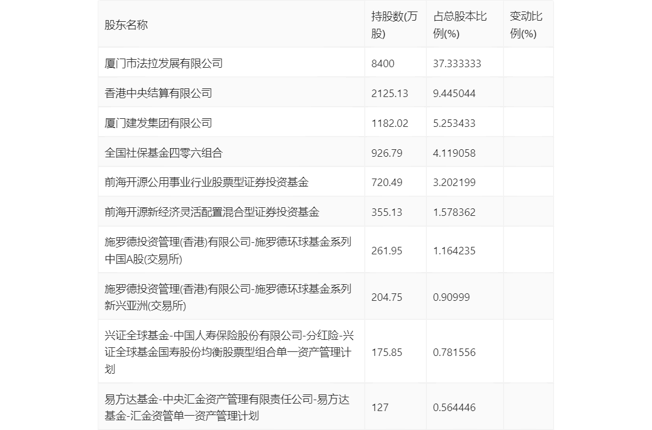Click the 1182.02 shares value
Viewport: 652px width, 430px height.
pyautogui.click(x=390, y=123)
